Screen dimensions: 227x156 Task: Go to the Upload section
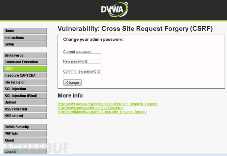[x=25, y=102]
